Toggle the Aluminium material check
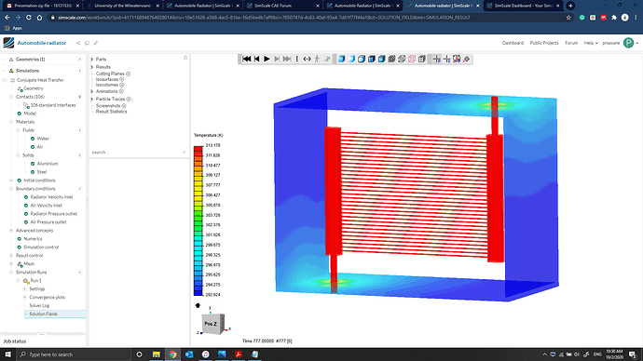The width and height of the screenshot is (643, 361). pos(33,164)
